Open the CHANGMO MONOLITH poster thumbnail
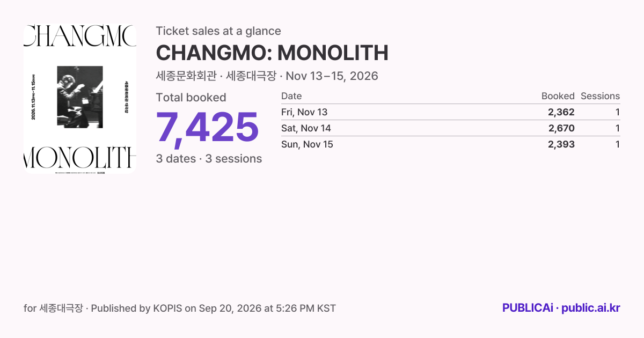Viewport: 644px width, 338px height. click(80, 99)
